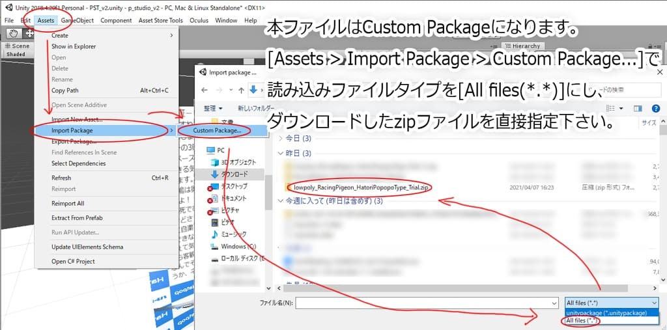The height and width of the screenshot is (330, 667).
Task: Click the 3D オブジェクト cube icon
Action: click(215, 162)
